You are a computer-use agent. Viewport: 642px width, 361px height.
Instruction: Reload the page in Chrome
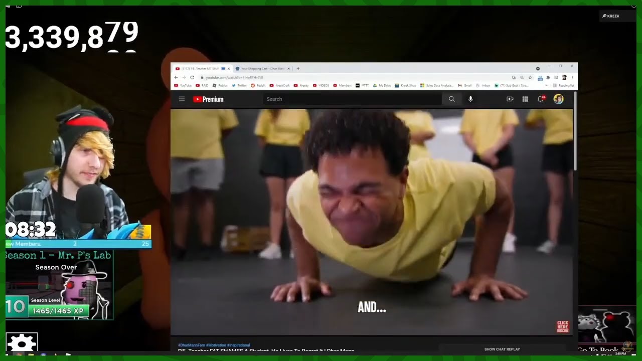pos(192,78)
